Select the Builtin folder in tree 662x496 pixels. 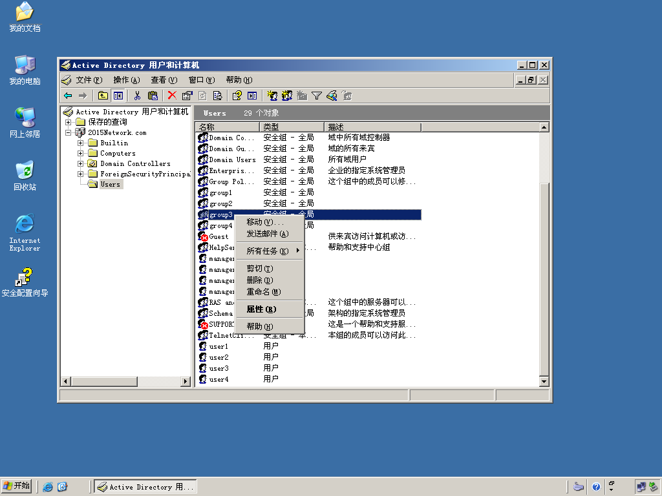point(114,143)
